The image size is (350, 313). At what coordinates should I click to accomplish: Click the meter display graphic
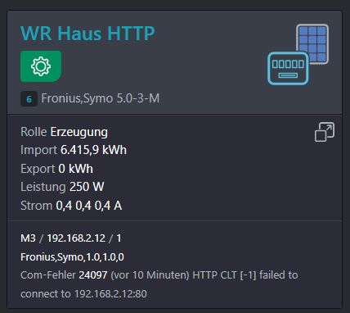pyautogui.click(x=288, y=69)
